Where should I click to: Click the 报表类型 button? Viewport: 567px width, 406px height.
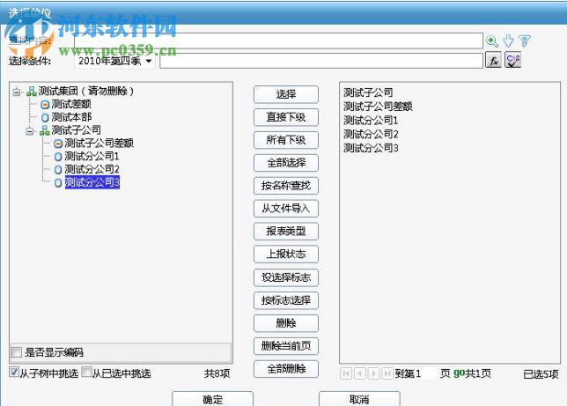coord(286,232)
